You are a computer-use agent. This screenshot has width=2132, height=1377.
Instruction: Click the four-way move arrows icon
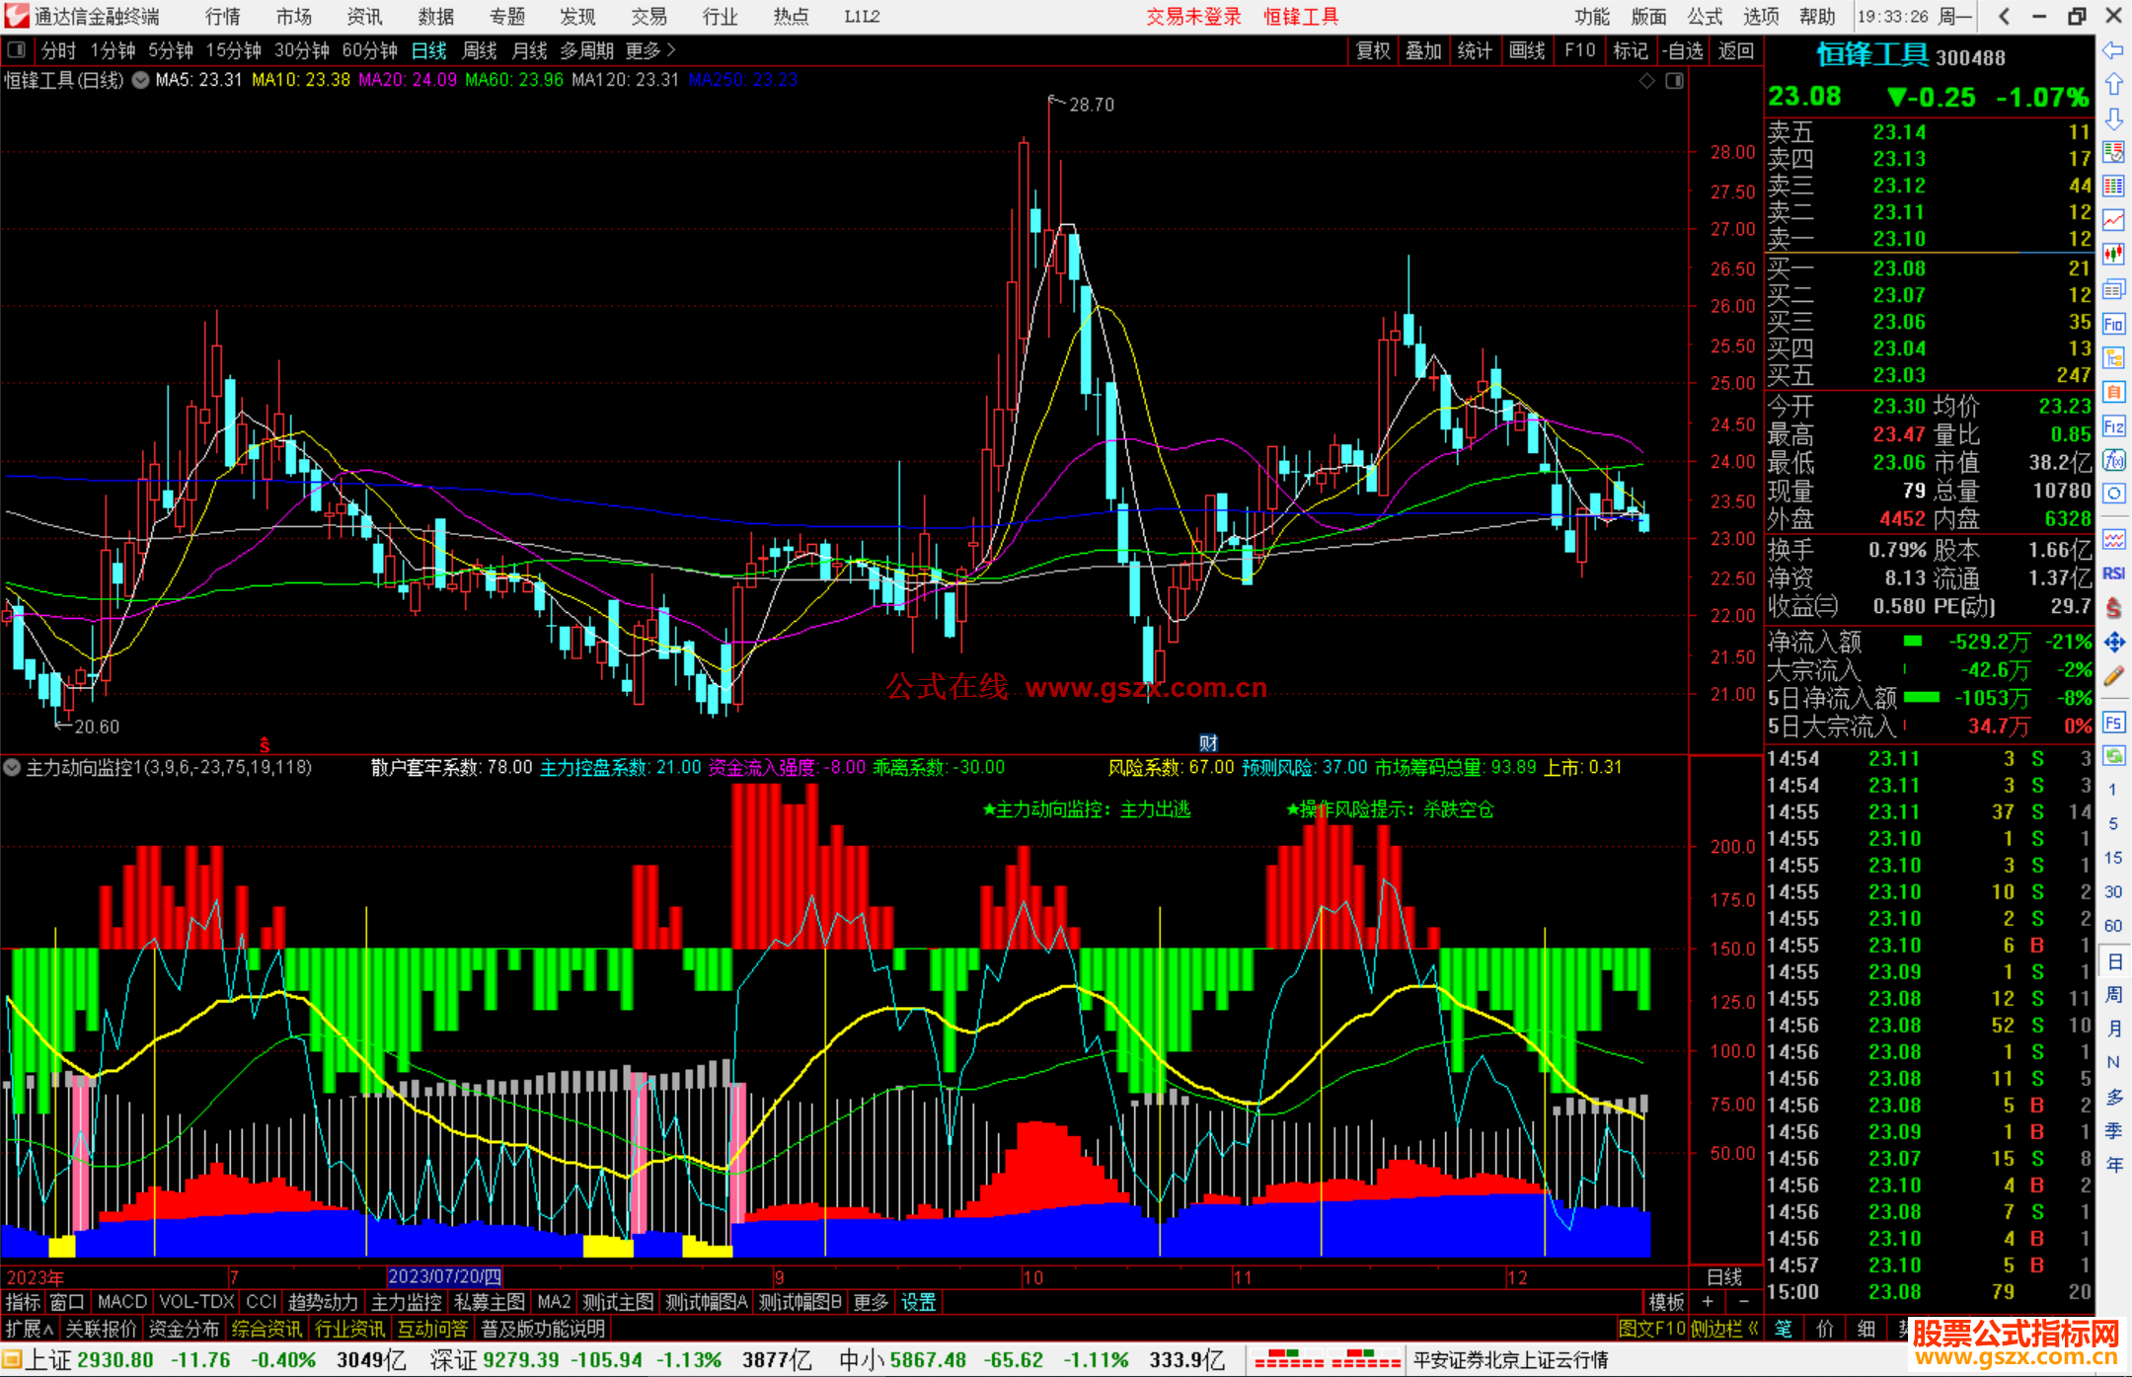click(x=2113, y=643)
